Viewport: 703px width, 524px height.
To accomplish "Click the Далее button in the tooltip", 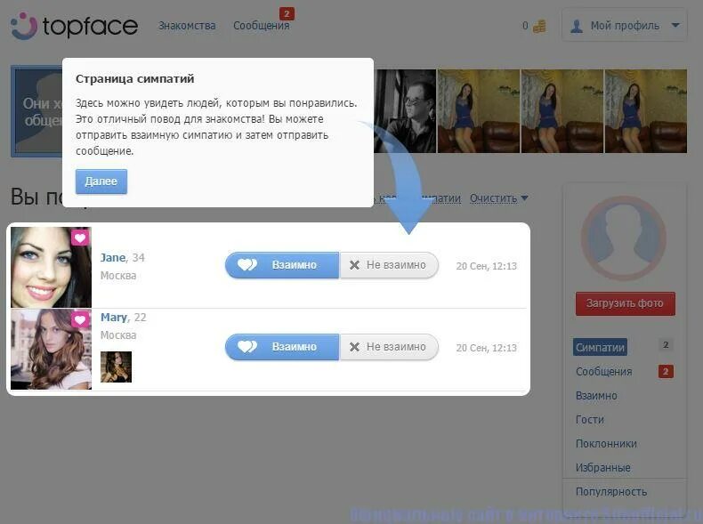I will (x=101, y=181).
